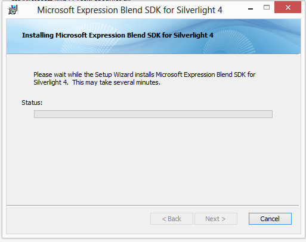Screen dimensions: 306x242
Task: Close the setup wizard with red X
Action: [288, 8]
